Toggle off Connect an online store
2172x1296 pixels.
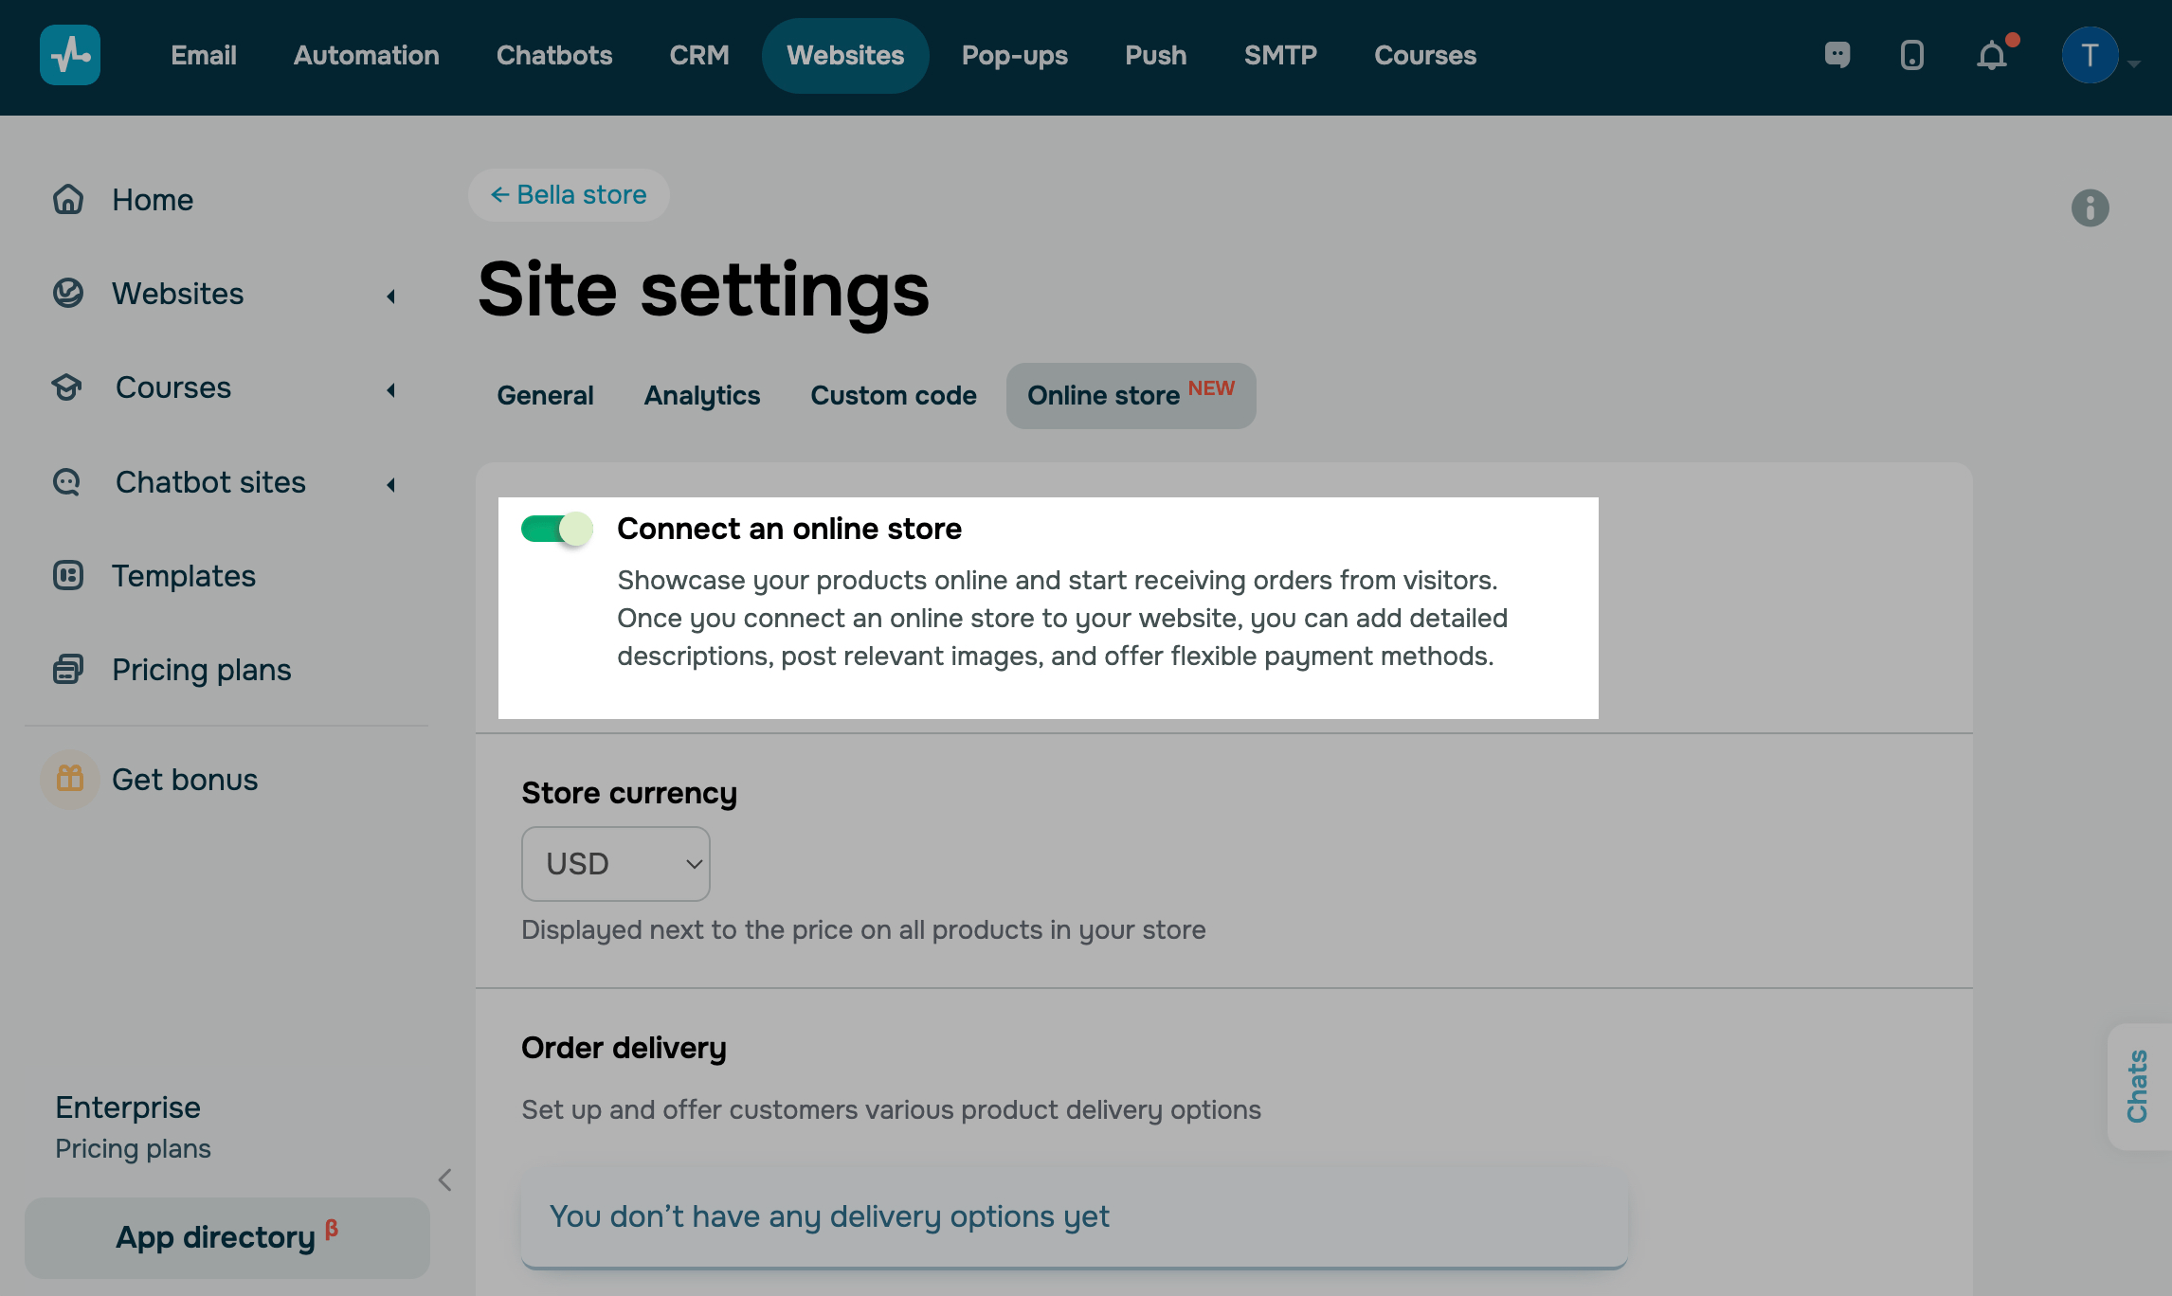556,529
